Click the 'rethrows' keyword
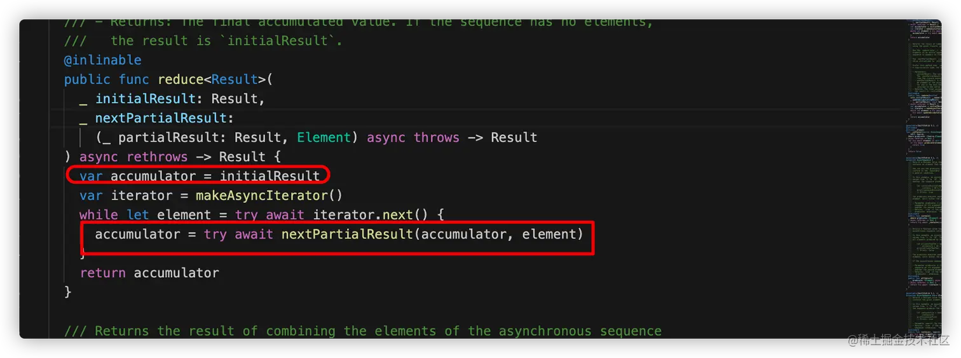 157,156
